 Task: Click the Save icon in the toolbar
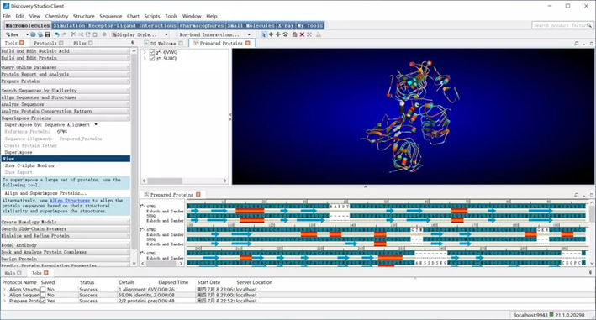(48, 34)
